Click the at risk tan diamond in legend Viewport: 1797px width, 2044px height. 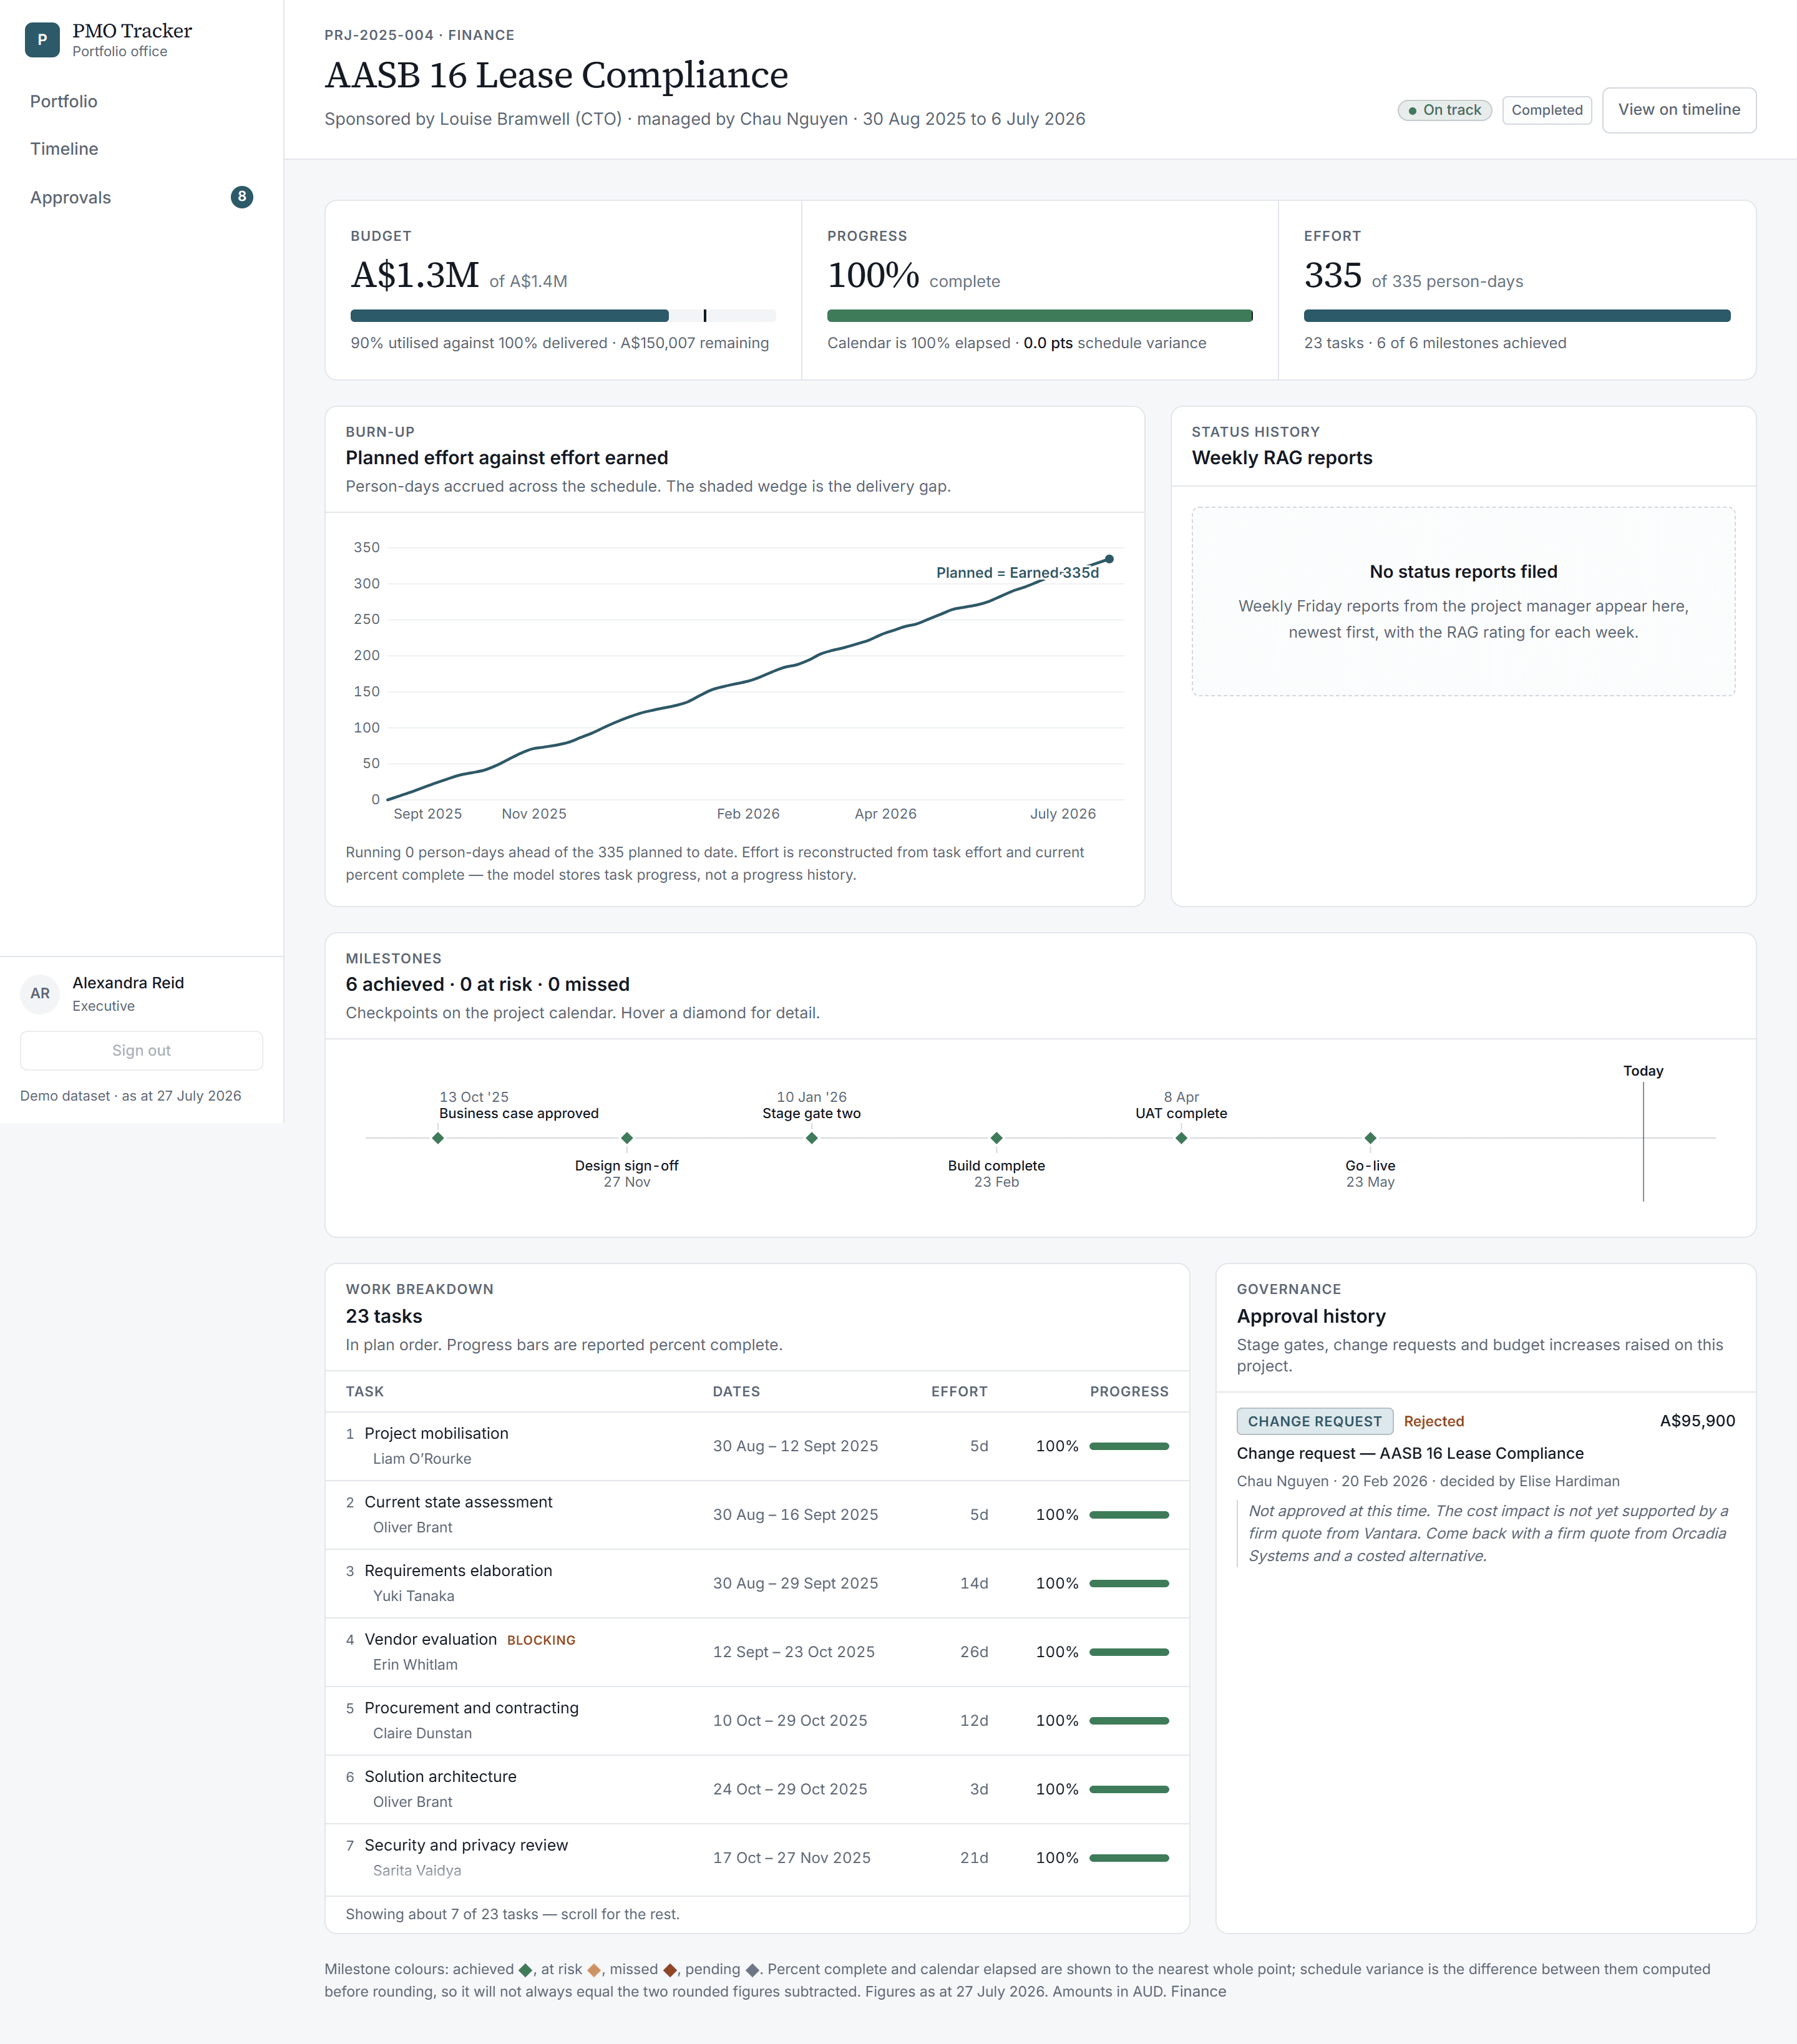point(594,1970)
